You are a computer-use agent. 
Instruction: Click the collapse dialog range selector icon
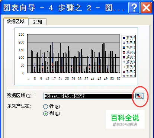coord(139,96)
